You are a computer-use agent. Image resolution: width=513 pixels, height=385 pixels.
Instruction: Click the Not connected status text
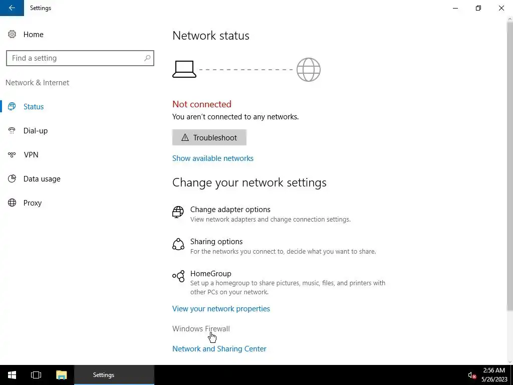click(x=202, y=104)
